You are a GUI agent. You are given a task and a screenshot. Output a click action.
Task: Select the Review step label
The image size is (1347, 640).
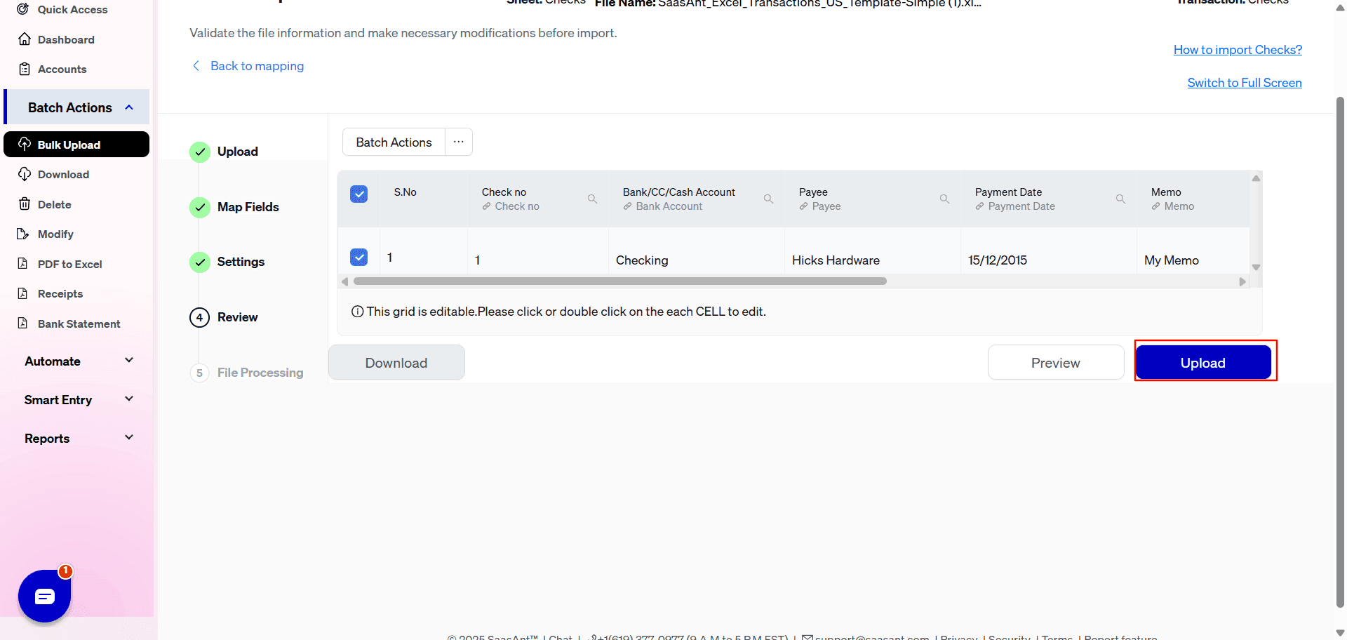(x=237, y=317)
